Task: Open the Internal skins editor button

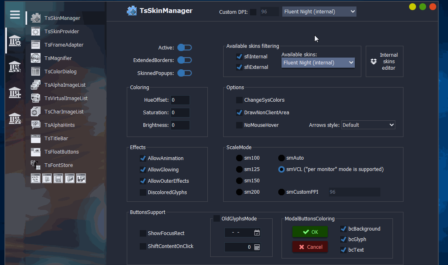Action: point(384,62)
